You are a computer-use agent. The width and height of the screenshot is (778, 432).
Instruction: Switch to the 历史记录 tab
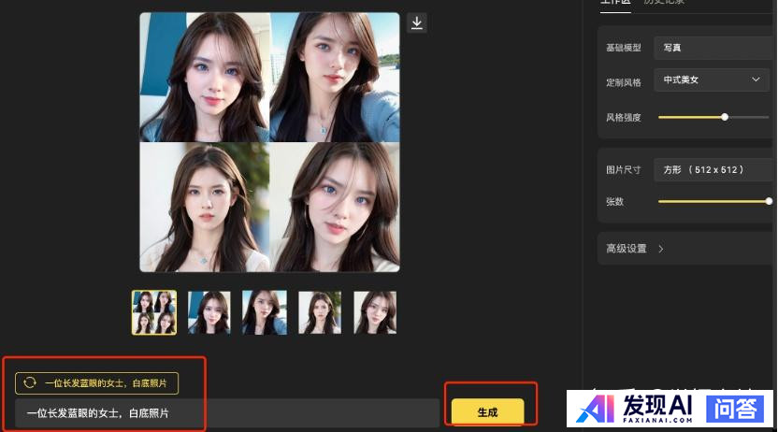click(663, 2)
